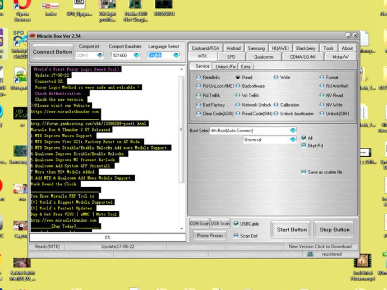Switch to the Coolsand/RDA tab
The width and height of the screenshot is (387, 290).
(x=205, y=48)
